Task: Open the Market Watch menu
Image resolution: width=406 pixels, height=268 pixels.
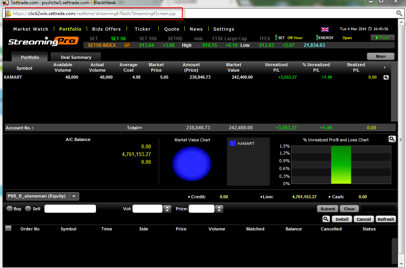Action: tap(31, 29)
